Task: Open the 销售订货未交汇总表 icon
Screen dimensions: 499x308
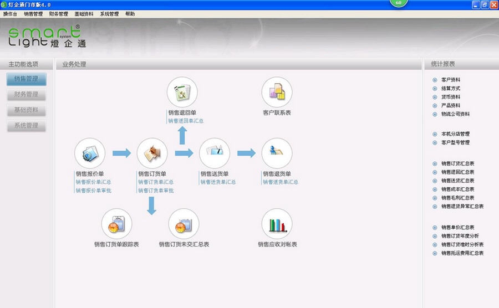Action: 184,224
